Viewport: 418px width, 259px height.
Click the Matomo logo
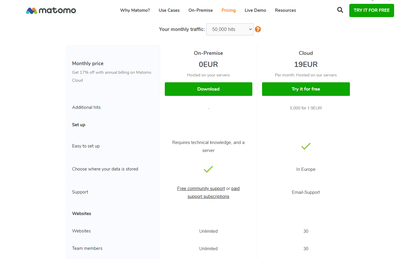click(x=51, y=11)
